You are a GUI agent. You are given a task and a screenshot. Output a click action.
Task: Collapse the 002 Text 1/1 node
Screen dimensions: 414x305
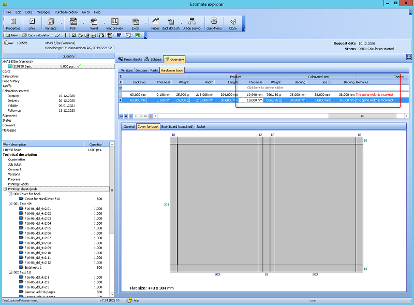coord(10,272)
